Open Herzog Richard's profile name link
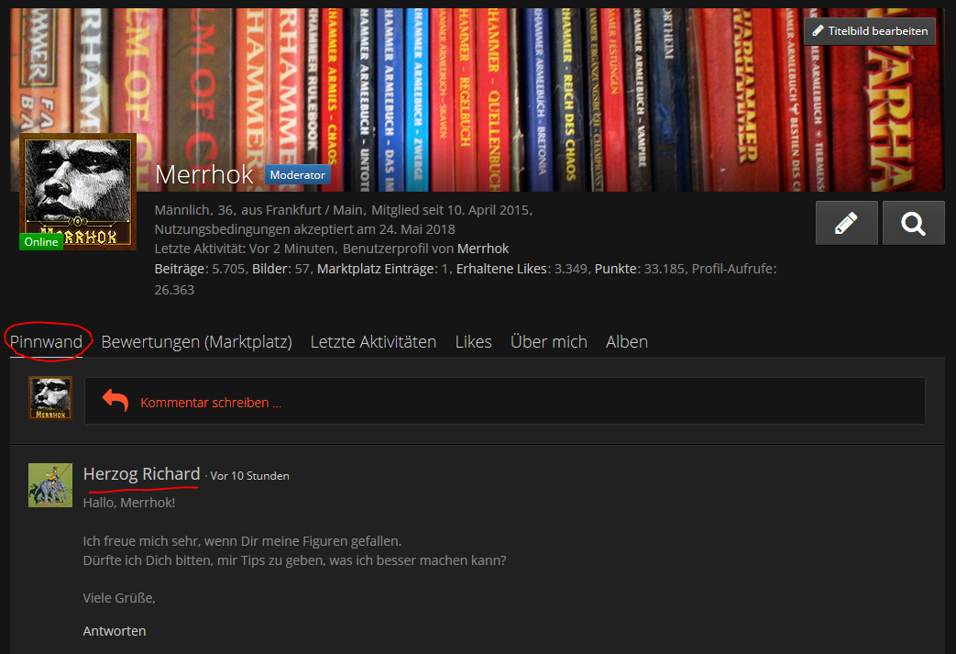Screen dimensions: 956x654 pyautogui.click(x=141, y=474)
